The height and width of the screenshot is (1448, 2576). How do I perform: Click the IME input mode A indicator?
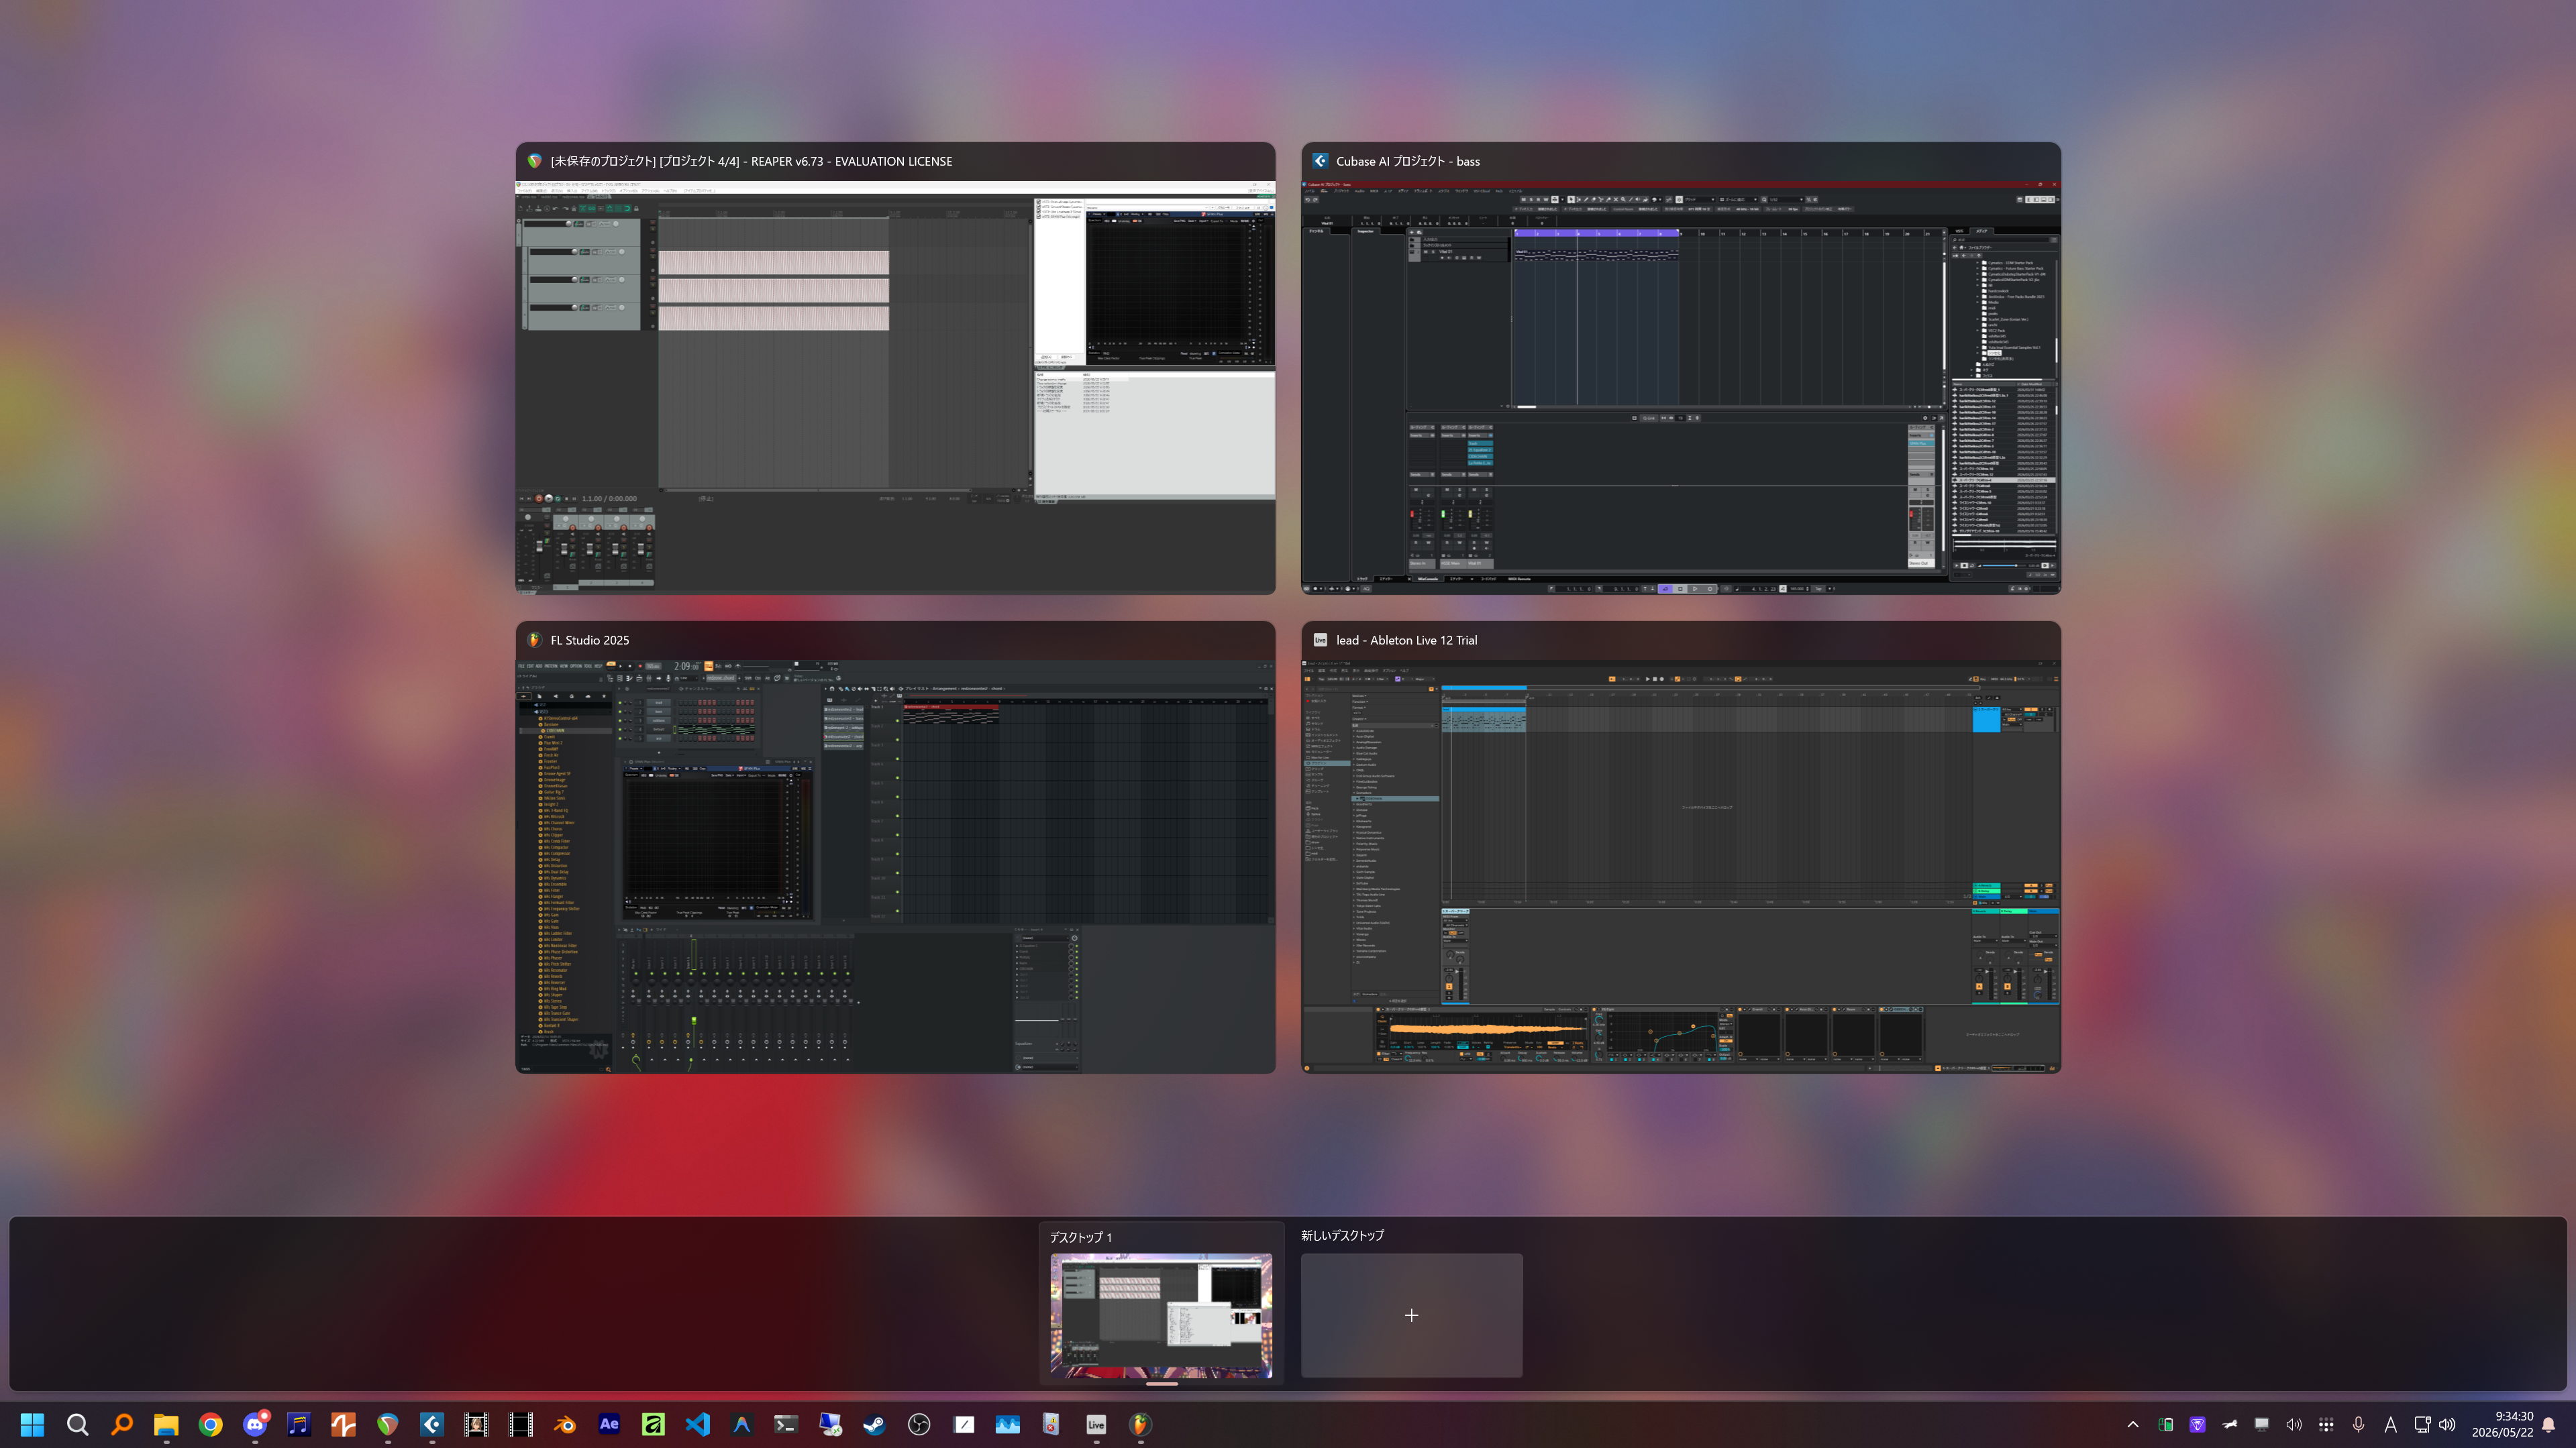tap(2390, 1424)
